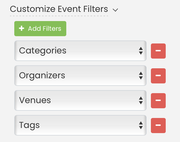Image resolution: width=180 pixels, height=142 pixels.
Task: Click up-down arrows on Organizers select
Action: (x=141, y=76)
